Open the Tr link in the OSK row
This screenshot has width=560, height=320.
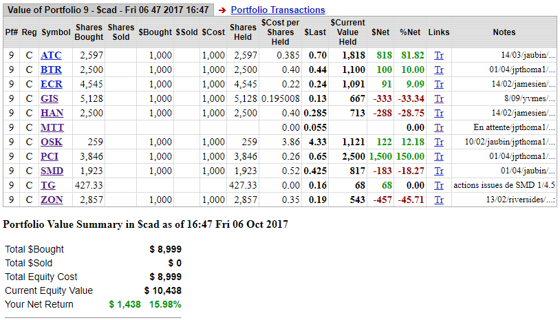point(439,142)
